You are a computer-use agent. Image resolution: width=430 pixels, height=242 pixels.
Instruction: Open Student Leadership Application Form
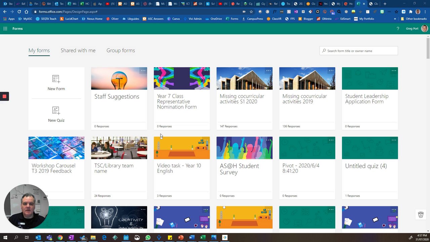tap(370, 98)
